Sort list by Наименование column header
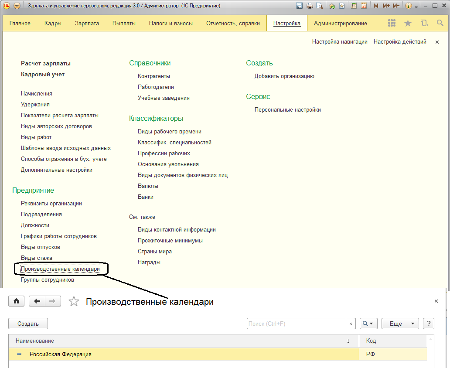This screenshot has height=368, width=450. (35, 341)
